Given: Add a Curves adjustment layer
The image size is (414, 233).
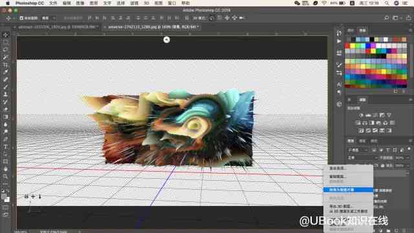Looking at the screenshot, I should tap(375, 115).
